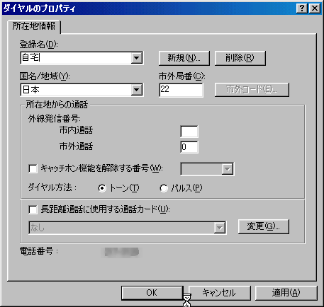Focus the 市外局番 field containing 22

[x=181, y=90]
